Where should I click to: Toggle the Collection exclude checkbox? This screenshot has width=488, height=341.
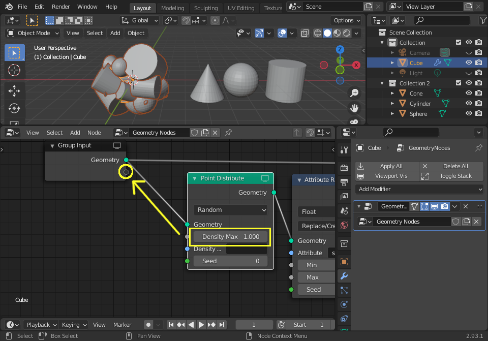point(459,42)
